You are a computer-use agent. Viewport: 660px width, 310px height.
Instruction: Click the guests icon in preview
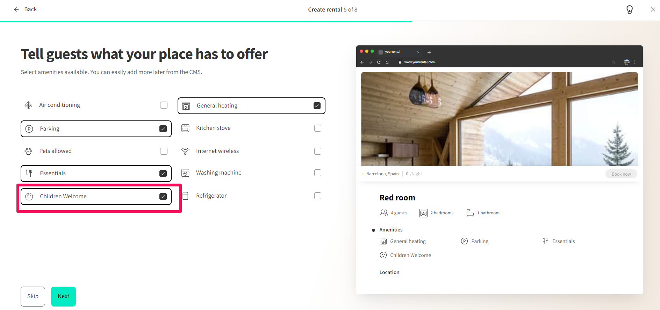(x=384, y=213)
